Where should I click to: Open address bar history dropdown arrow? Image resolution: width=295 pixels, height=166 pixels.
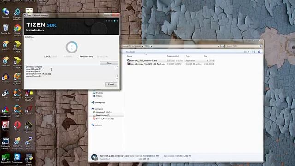[219, 46]
